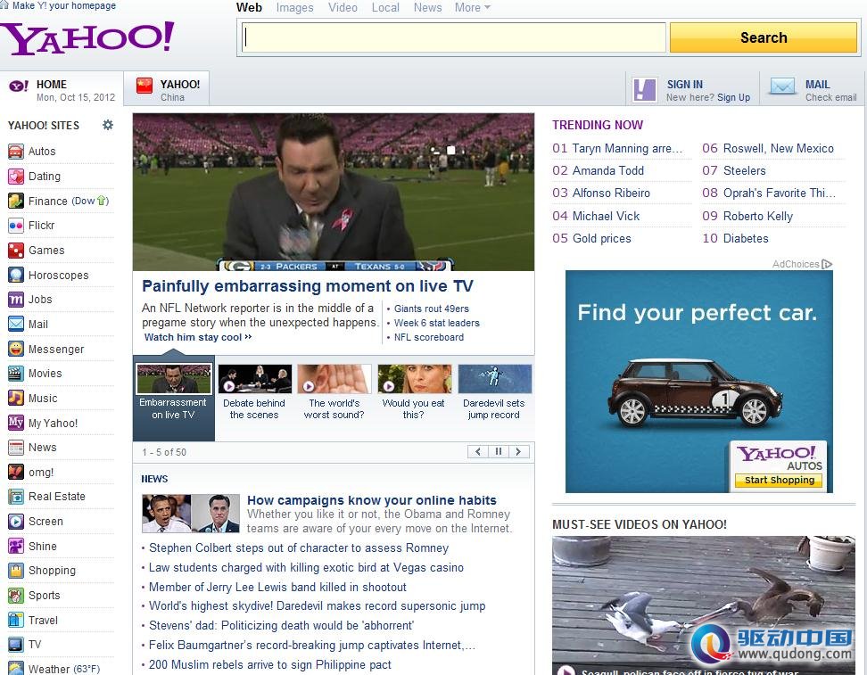
Task: Click the Games dice icon
Action: pos(15,251)
